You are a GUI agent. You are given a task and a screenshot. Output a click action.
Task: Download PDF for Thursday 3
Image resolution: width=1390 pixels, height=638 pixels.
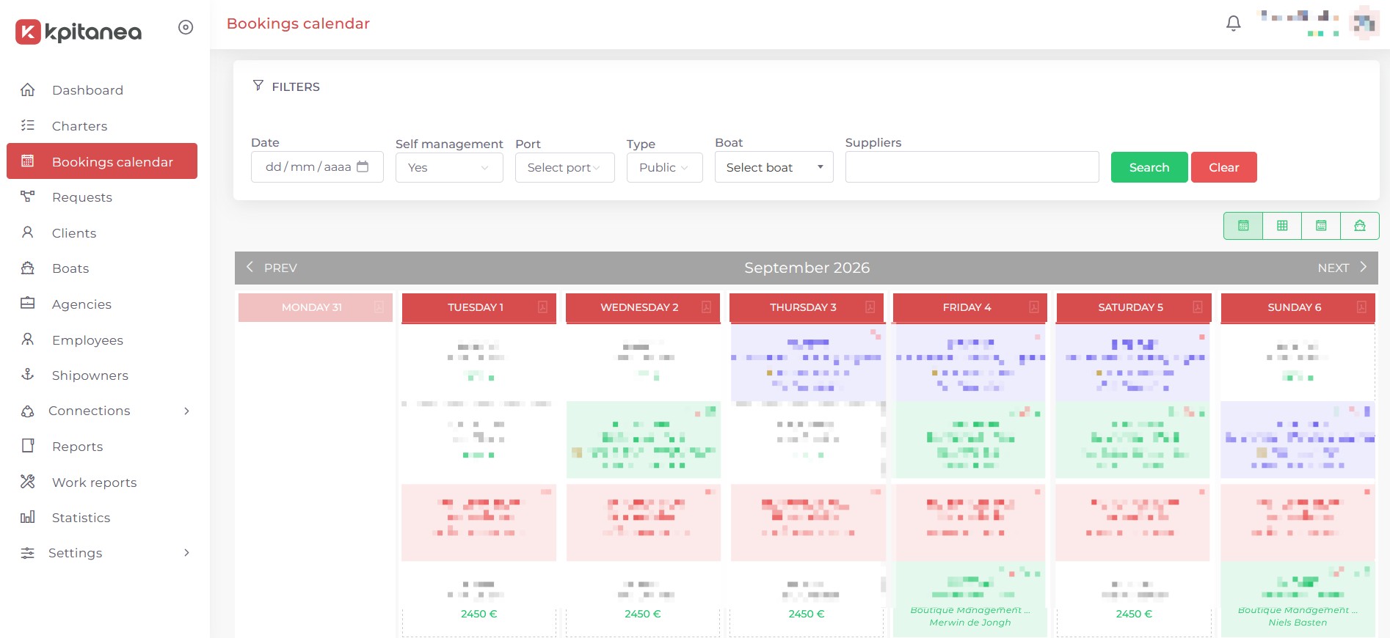pyautogui.click(x=870, y=307)
